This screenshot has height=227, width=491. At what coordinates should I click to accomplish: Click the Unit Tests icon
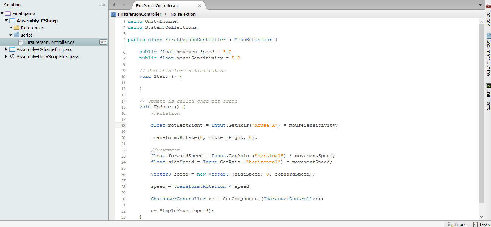[488, 86]
